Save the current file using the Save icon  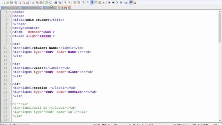click(12, 2)
